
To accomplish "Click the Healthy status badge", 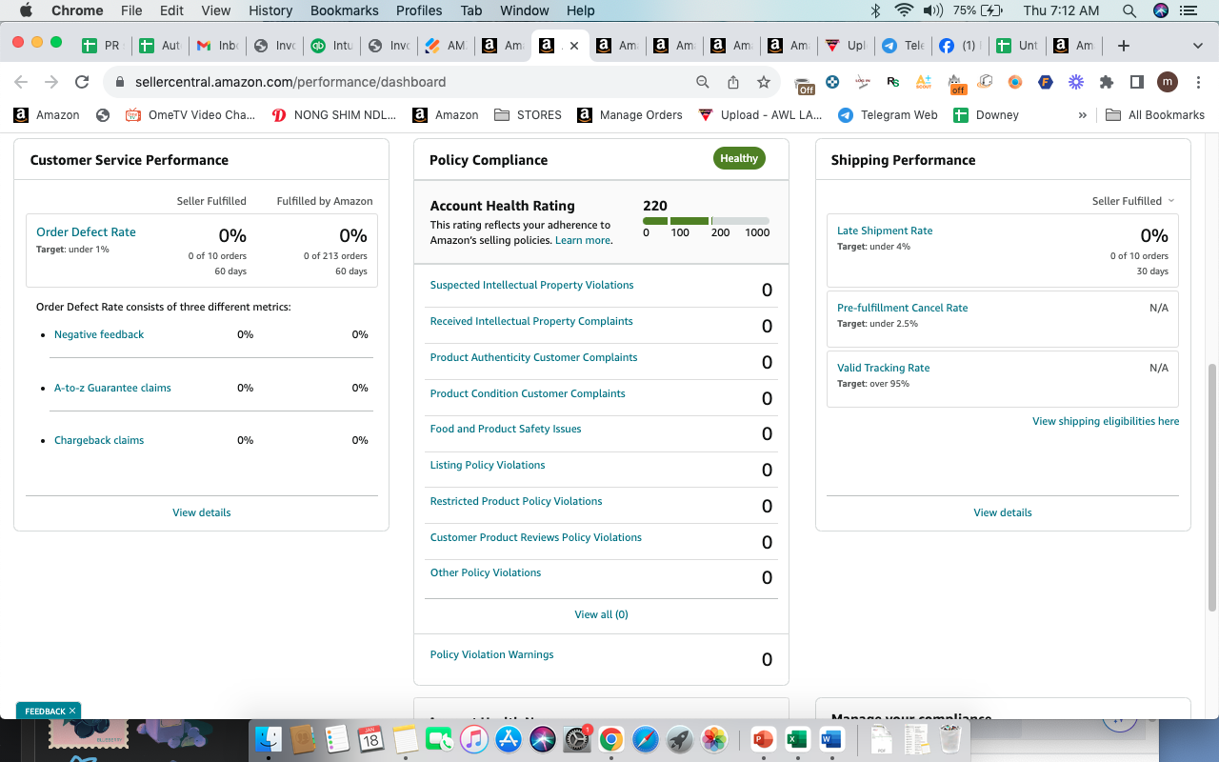I will point(739,158).
